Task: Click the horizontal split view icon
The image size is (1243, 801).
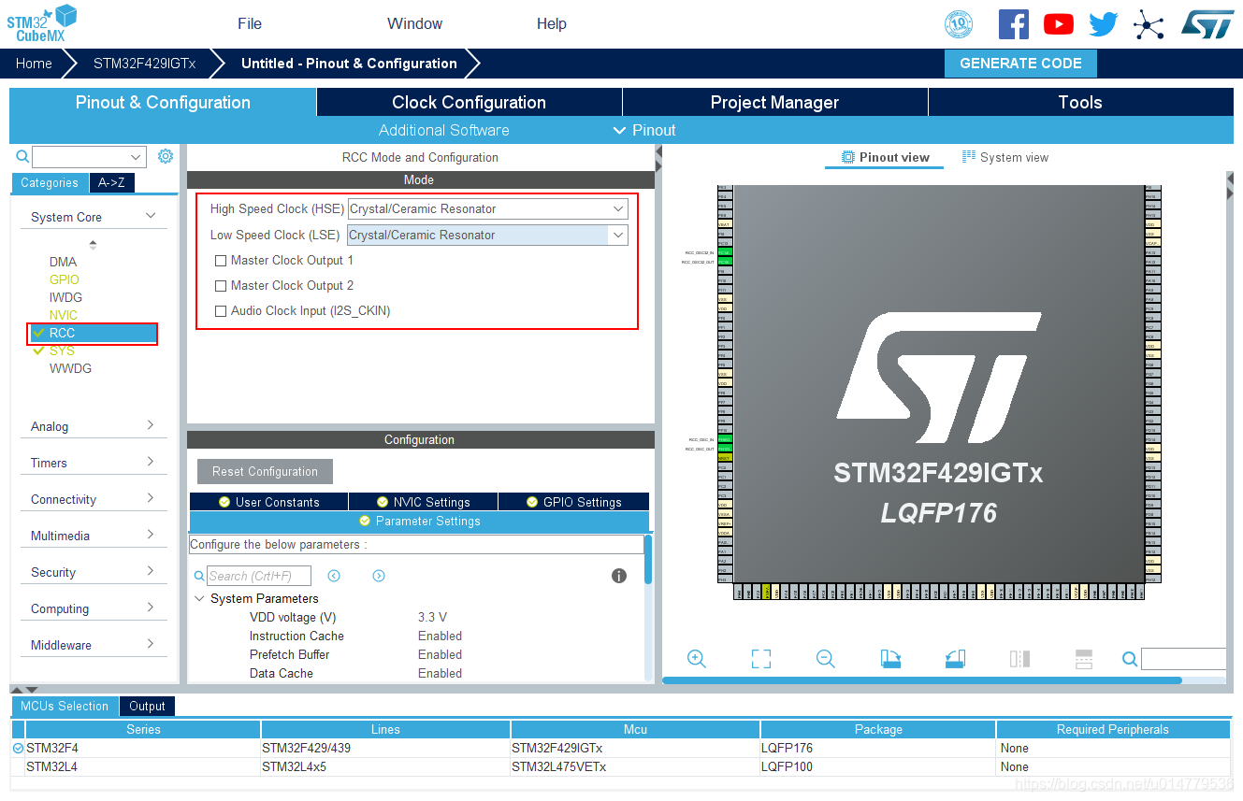Action: click(1084, 659)
